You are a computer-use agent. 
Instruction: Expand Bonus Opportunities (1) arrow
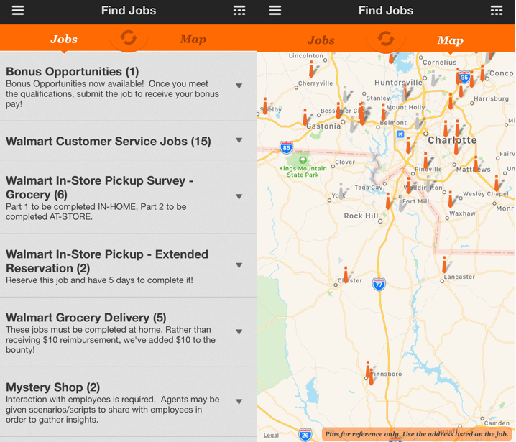239,86
